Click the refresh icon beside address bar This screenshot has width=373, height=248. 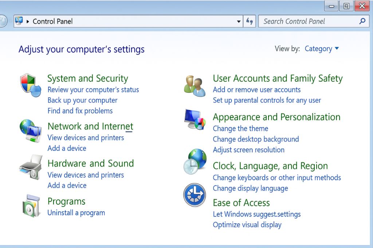point(250,21)
